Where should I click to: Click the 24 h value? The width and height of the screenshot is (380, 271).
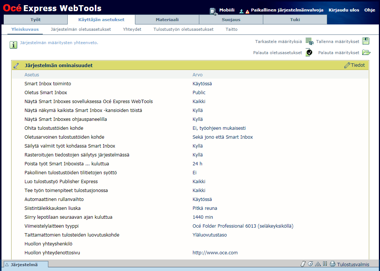(x=197, y=164)
